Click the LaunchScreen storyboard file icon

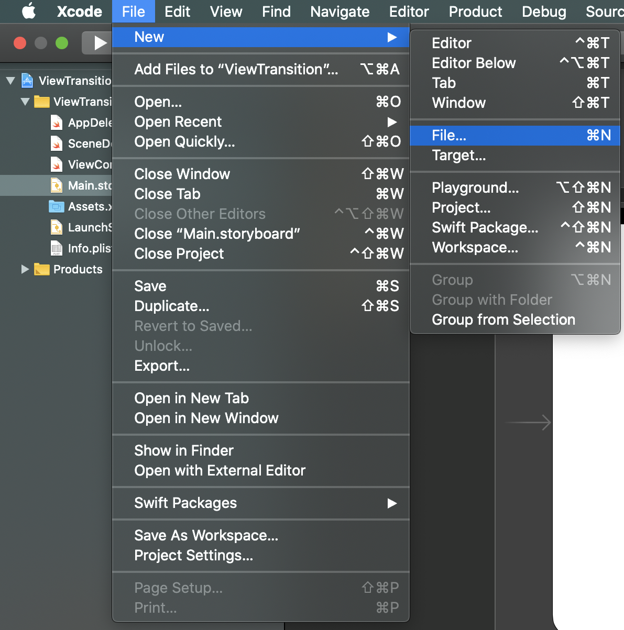(57, 227)
